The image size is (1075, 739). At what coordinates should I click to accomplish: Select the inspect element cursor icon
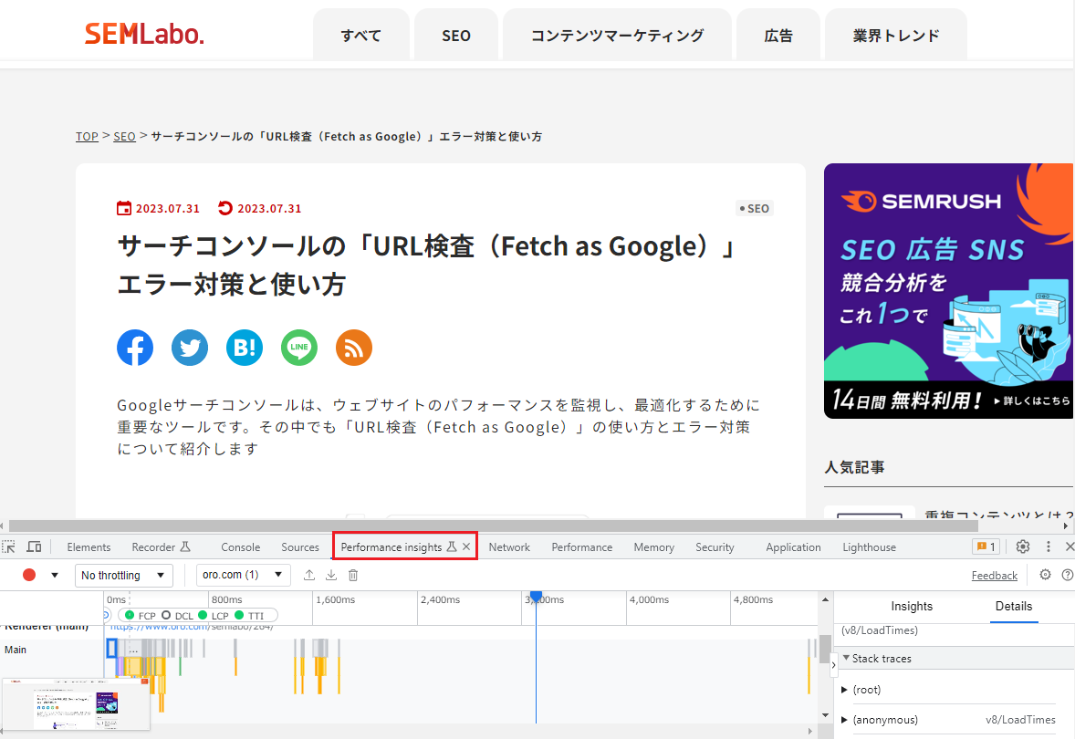click(8, 546)
